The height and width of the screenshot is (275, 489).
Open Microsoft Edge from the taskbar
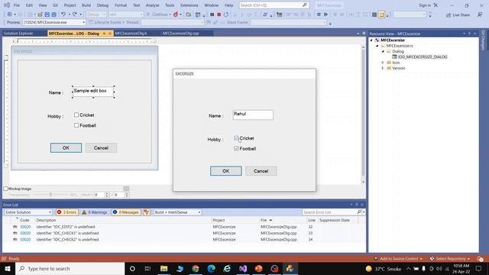(x=212, y=269)
